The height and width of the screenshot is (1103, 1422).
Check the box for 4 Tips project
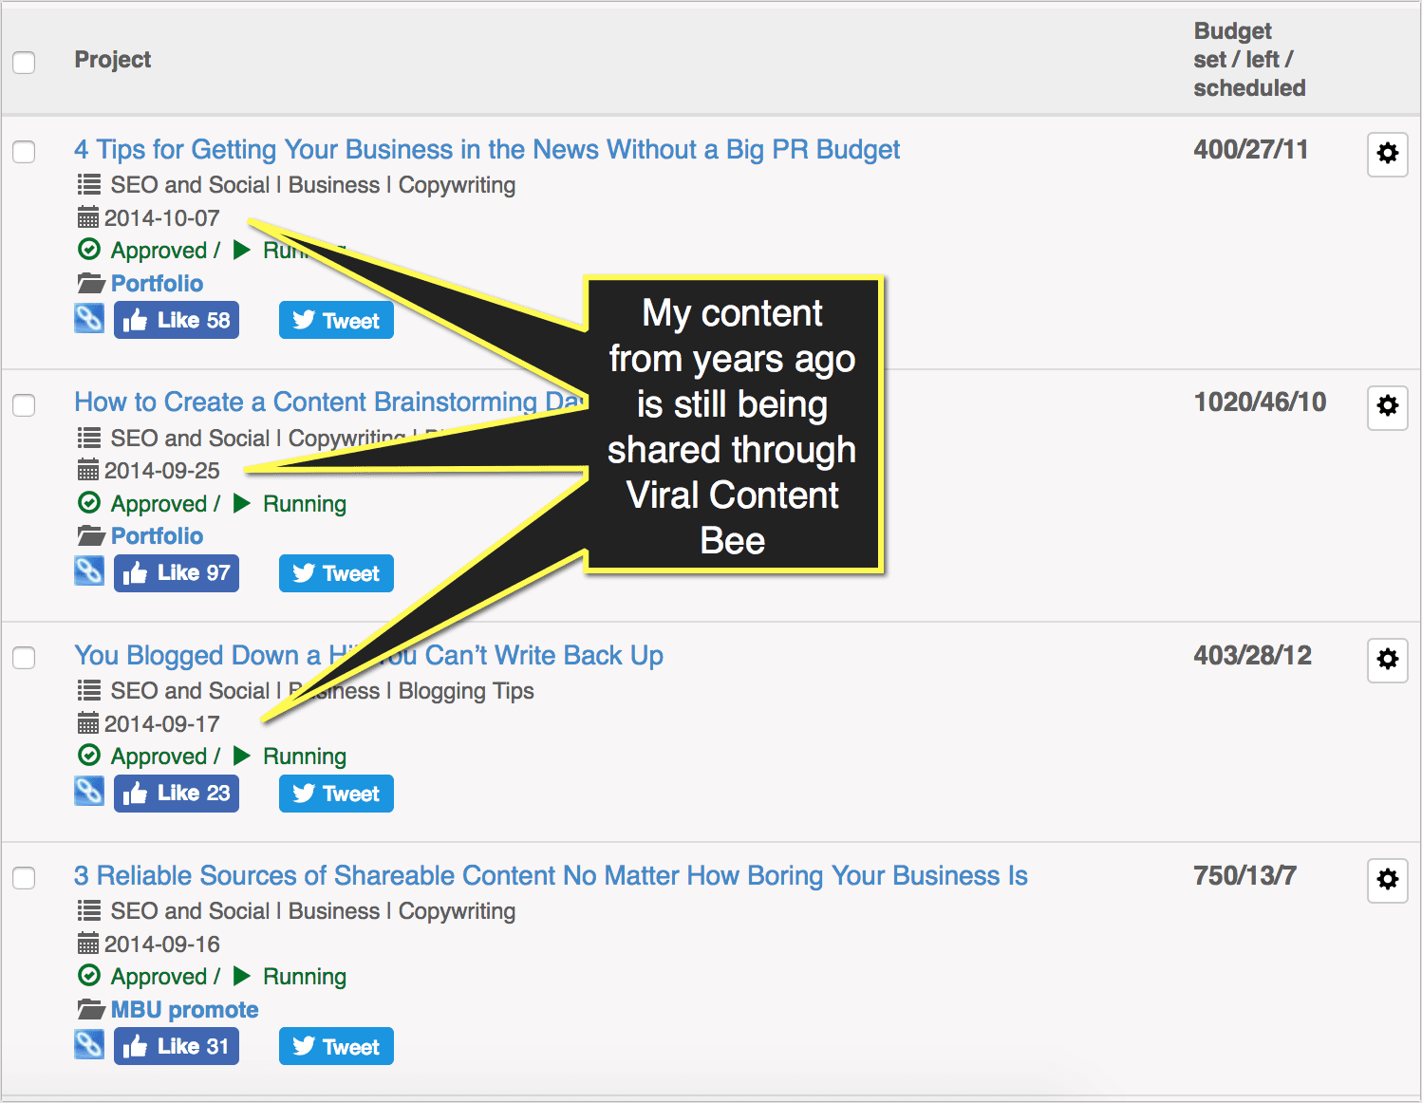[x=24, y=152]
